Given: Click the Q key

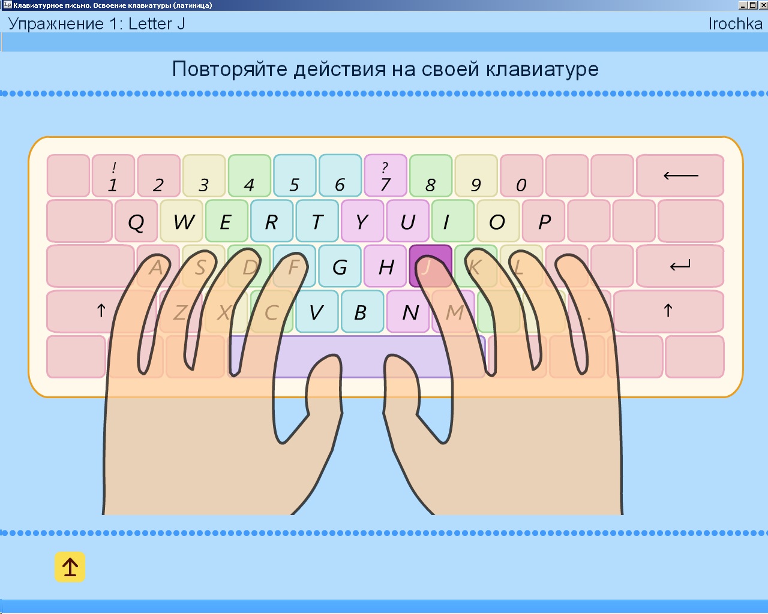Looking at the screenshot, I should tap(136, 221).
